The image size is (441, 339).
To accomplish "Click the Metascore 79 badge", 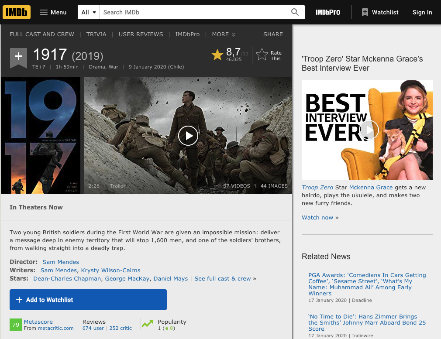I will 16,325.
